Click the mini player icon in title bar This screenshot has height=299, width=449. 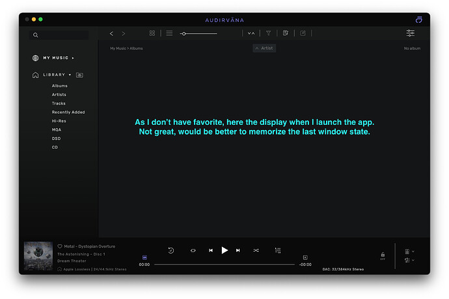(418, 19)
